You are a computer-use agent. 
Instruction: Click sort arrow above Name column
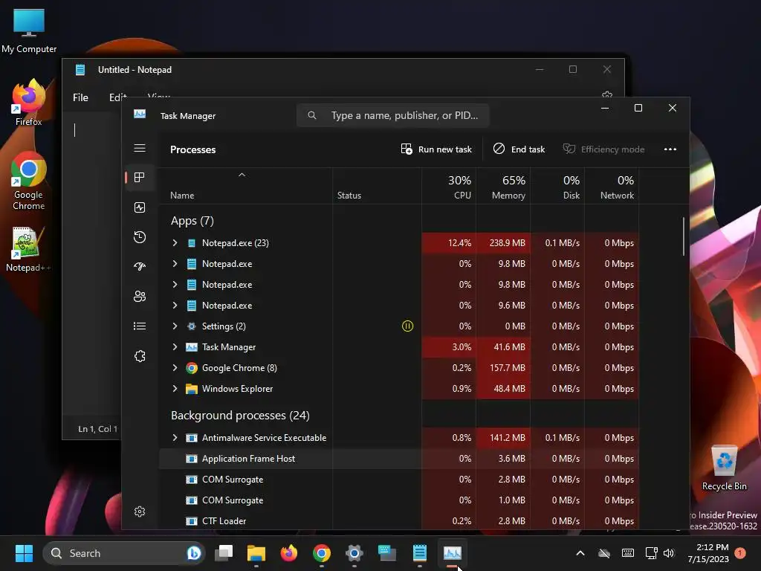[x=242, y=175]
